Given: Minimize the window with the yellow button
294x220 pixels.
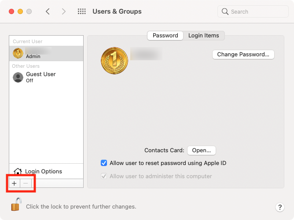Looking at the screenshot, I should point(20,11).
